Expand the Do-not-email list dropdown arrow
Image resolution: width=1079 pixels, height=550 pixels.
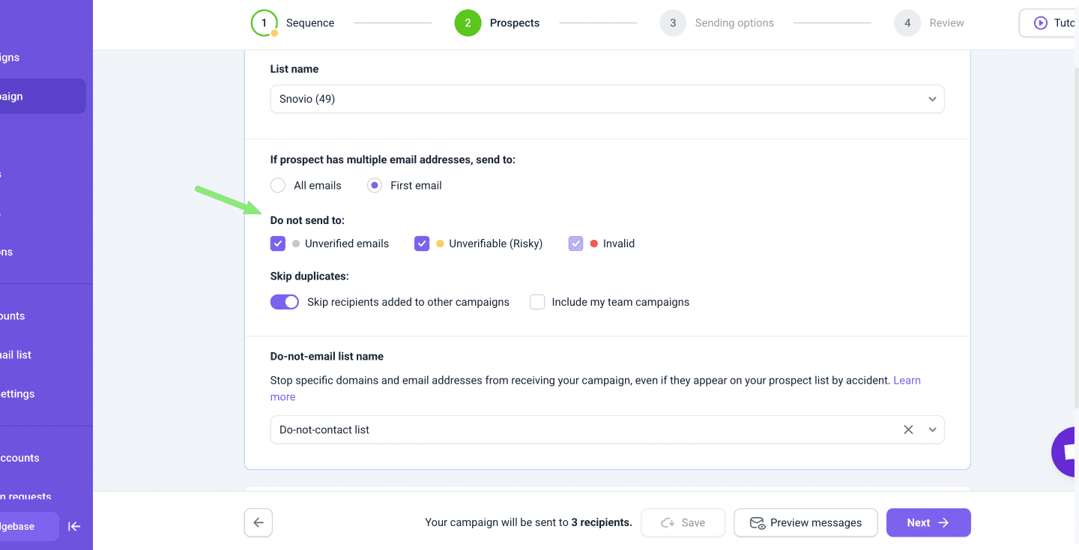933,430
